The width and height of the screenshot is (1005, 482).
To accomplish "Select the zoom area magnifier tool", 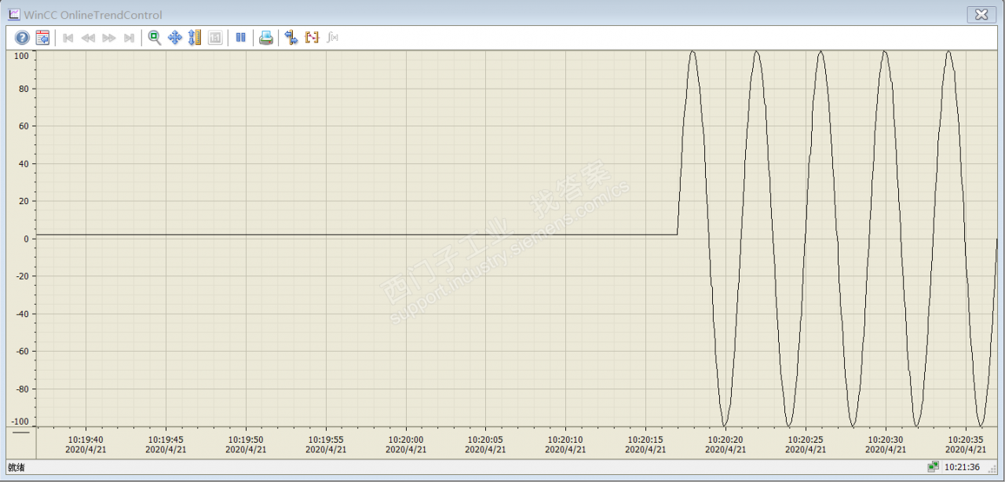I will 155,38.
